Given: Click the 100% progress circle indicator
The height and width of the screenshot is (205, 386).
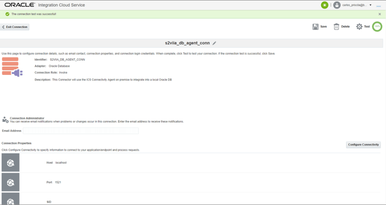Looking at the screenshot, I should [x=377, y=27].
